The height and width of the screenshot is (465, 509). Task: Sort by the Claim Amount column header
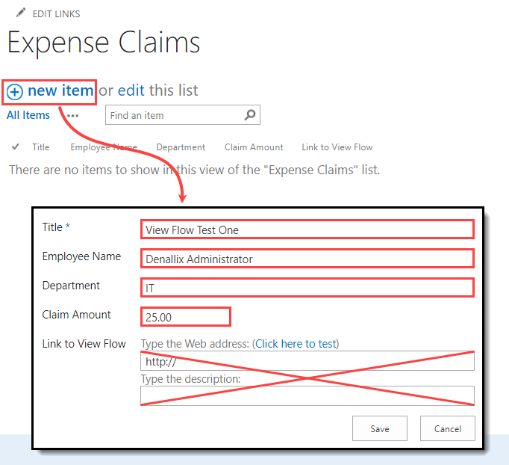(x=254, y=147)
